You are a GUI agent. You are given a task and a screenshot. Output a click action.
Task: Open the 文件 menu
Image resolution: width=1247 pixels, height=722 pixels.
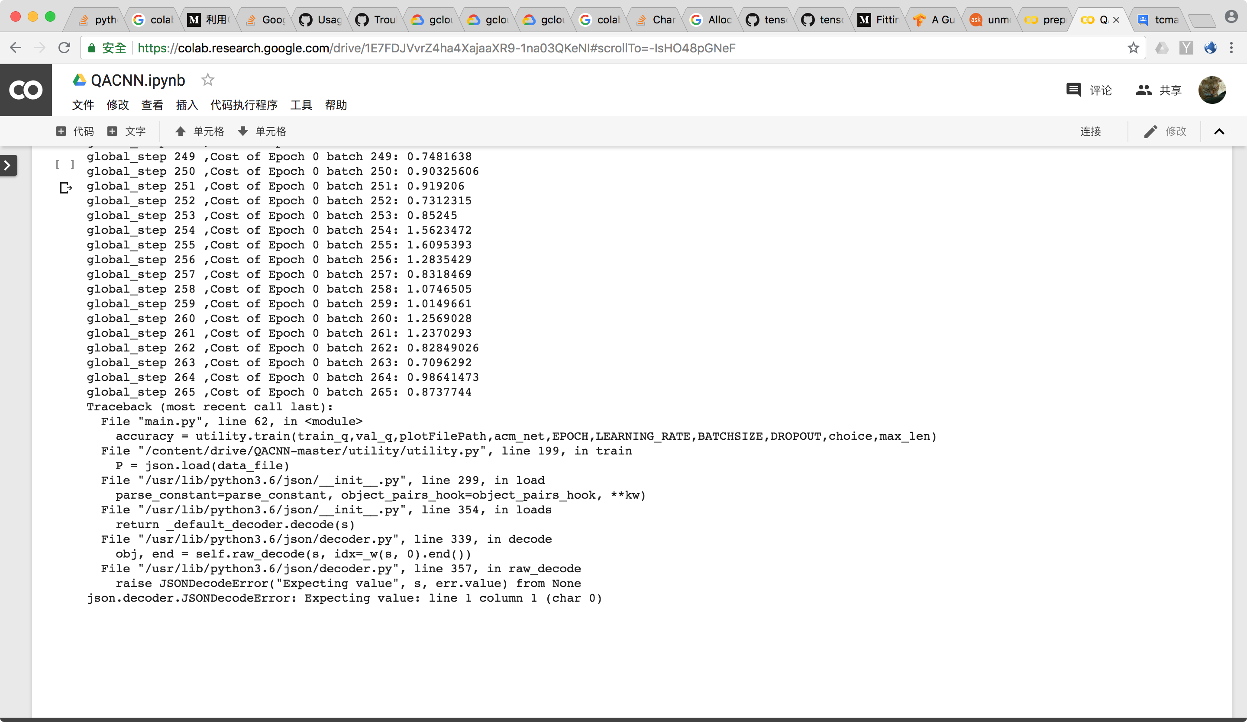tap(83, 105)
